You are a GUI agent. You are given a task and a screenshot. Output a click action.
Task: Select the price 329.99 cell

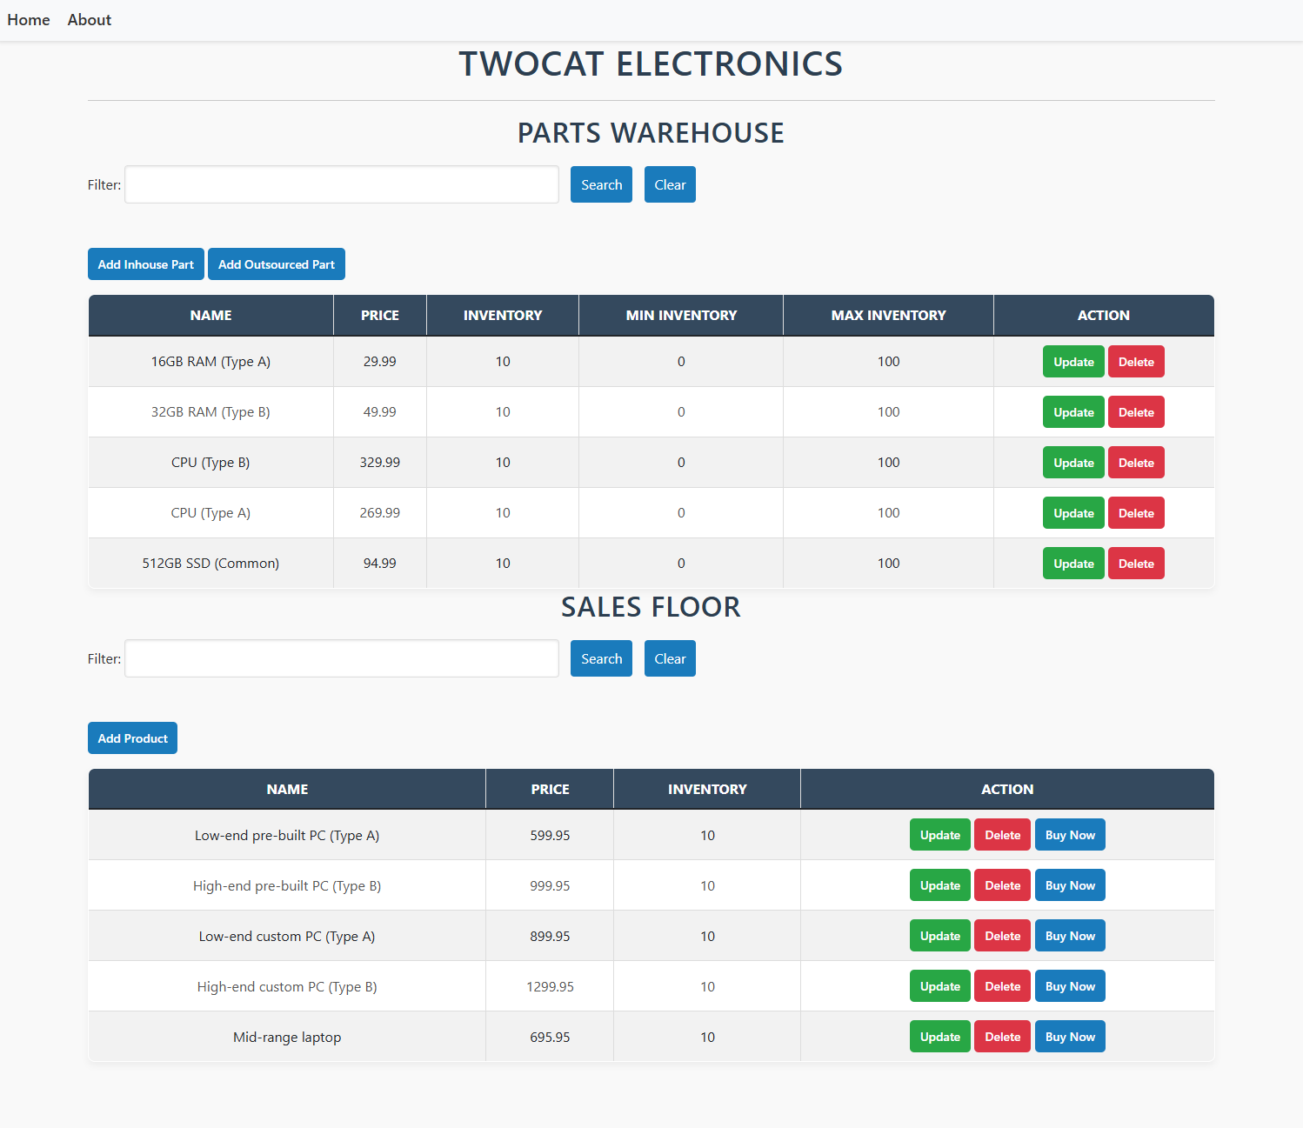tap(380, 463)
